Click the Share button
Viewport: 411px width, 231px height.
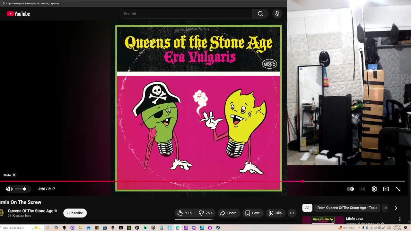(228, 213)
